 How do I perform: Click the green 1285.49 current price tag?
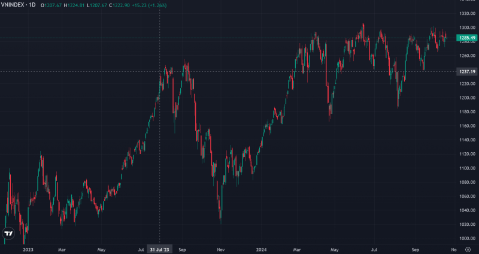coord(467,38)
